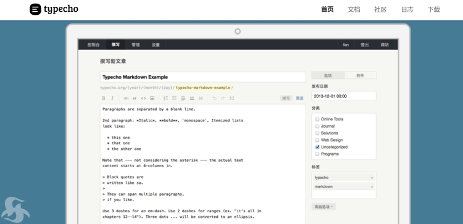Insert a blockquote using quote icon
The height and width of the screenshot is (224, 463).
point(135,98)
